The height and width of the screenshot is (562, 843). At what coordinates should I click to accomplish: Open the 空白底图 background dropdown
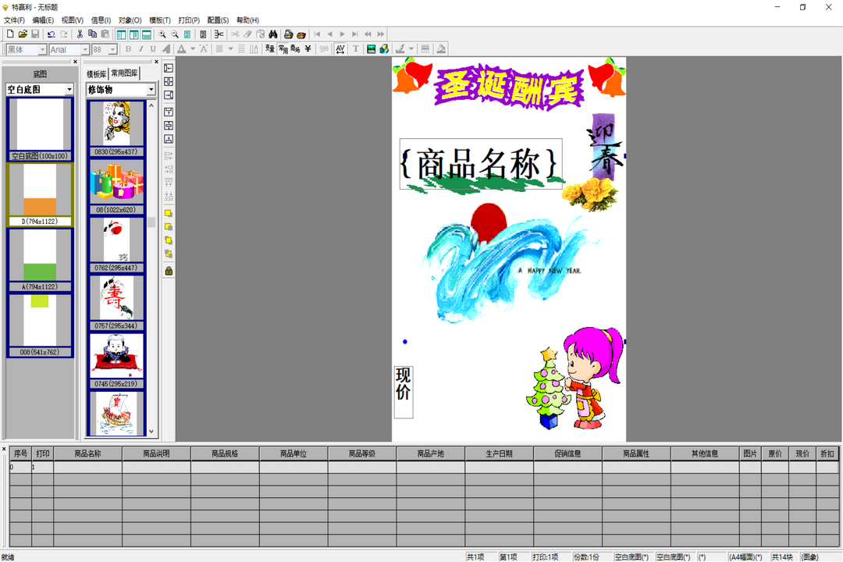coord(69,90)
